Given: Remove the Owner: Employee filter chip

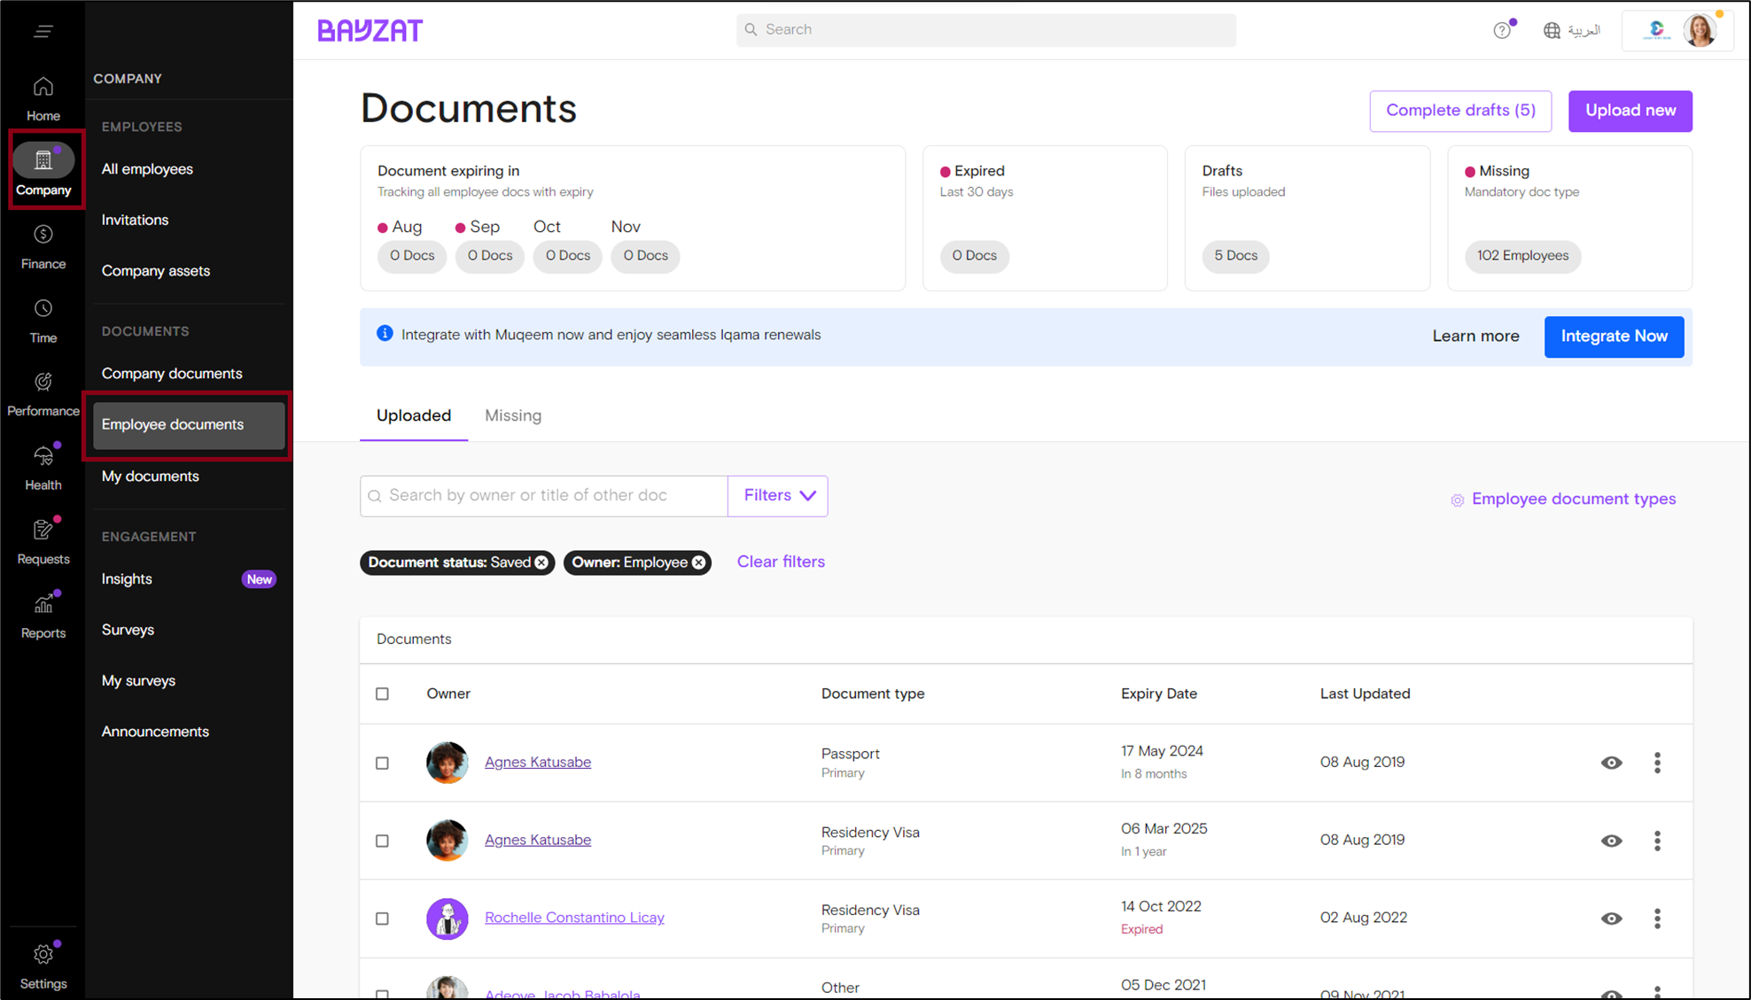Looking at the screenshot, I should tap(699, 562).
